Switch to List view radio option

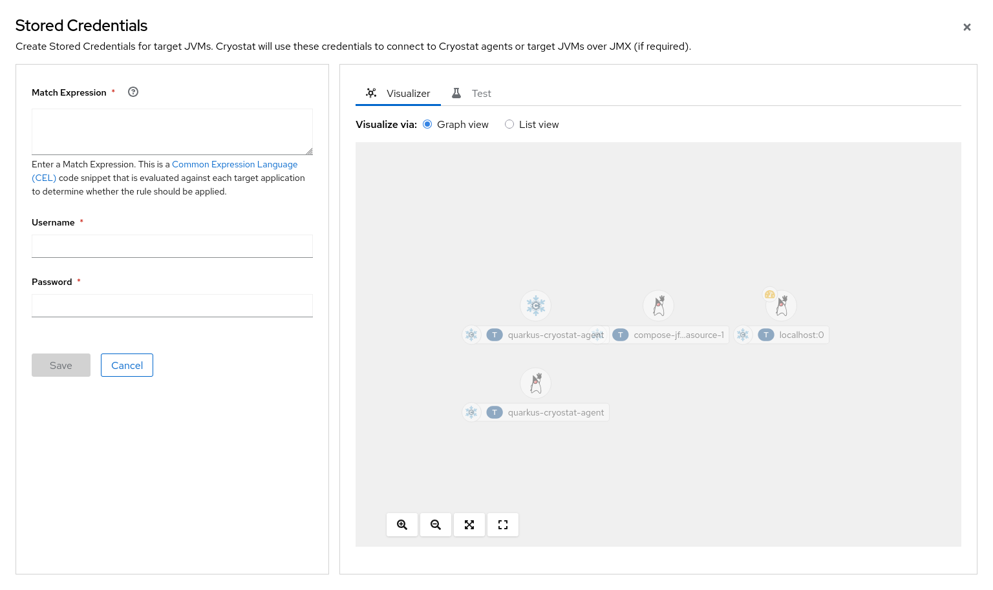509,124
